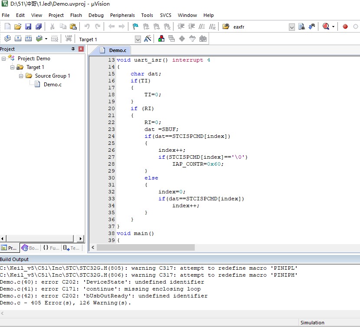Open the File menu
The width and height of the screenshot is (360, 330).
point(6,15)
